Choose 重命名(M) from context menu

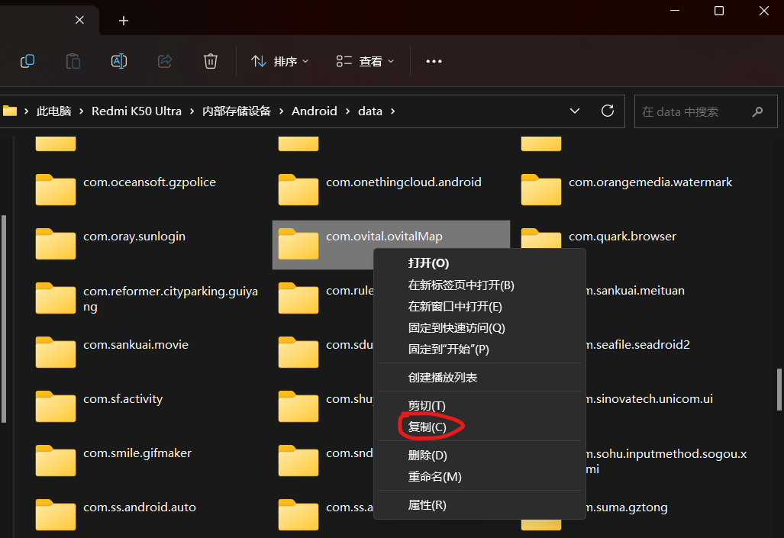[x=479, y=477]
